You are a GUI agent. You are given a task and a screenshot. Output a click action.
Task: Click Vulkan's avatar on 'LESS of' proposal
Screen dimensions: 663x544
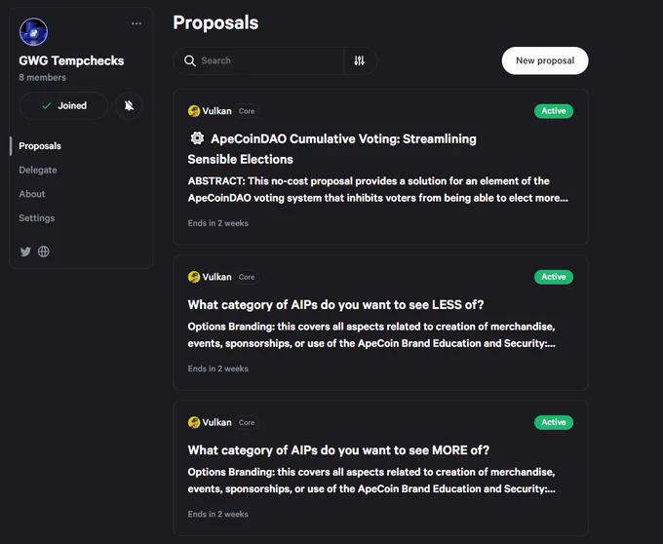click(x=194, y=277)
